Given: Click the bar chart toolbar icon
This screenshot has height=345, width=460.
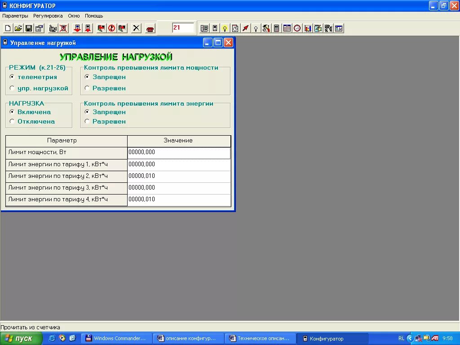Looking at the screenshot, I should pyautogui.click(x=307, y=28).
